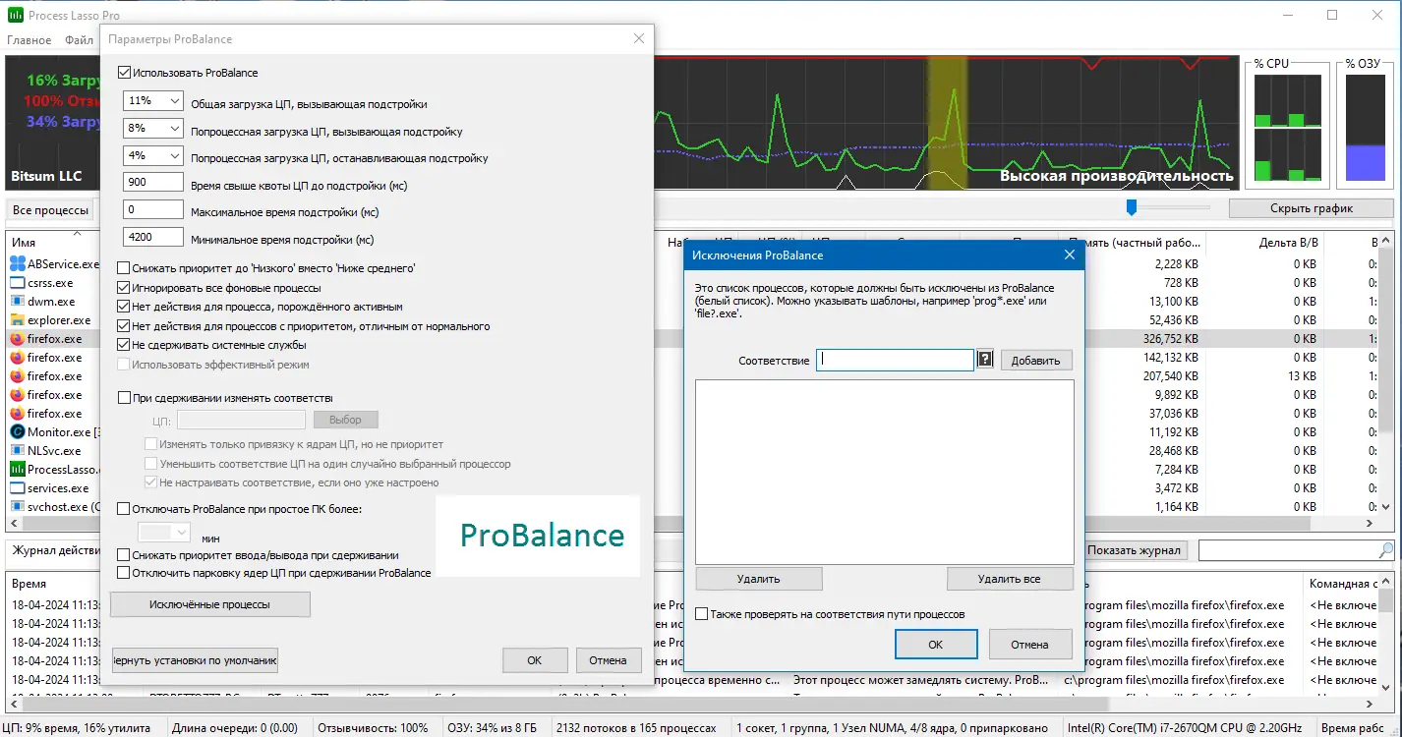The image size is (1402, 737).
Task: Enable 'Снижать приоритет до Низкого' option
Action: [x=123, y=268]
